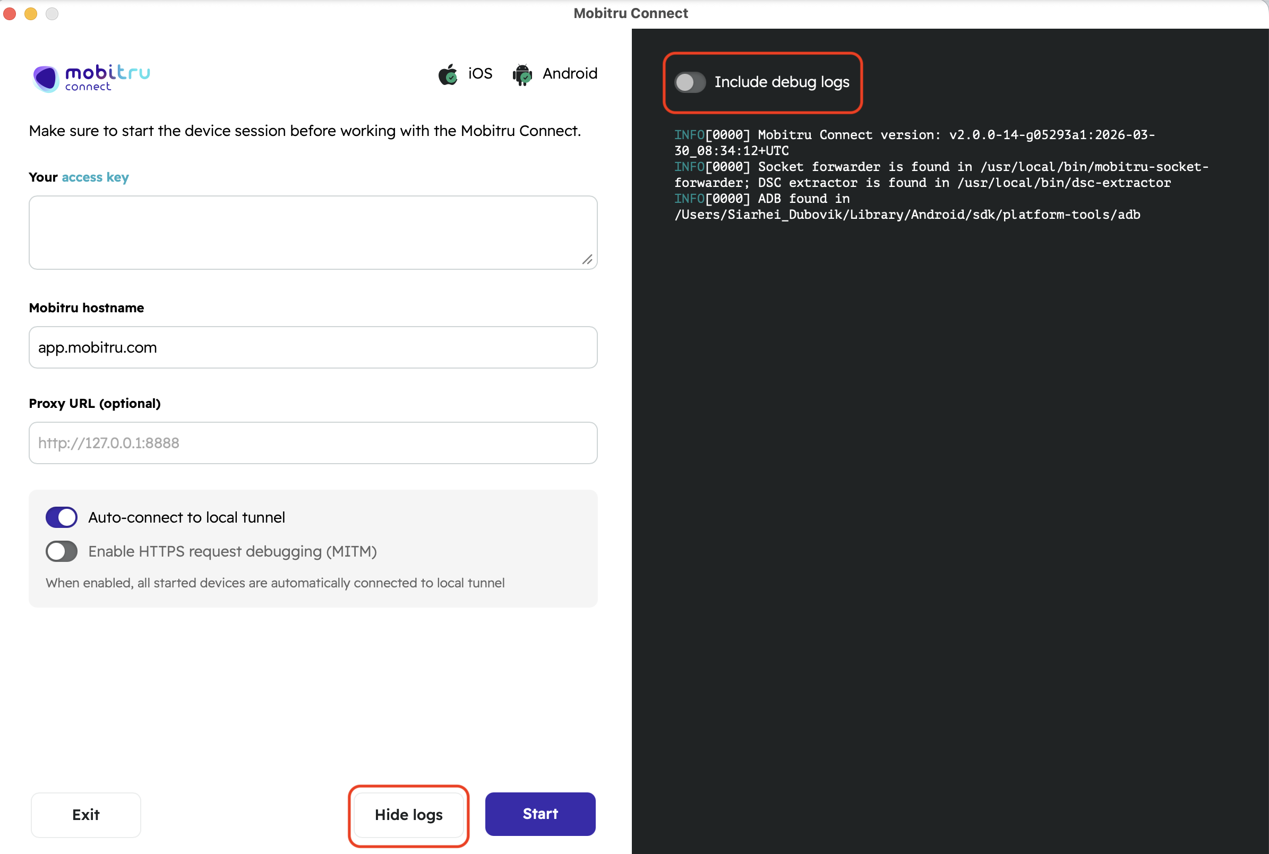Toggle Include debug logs switch
The image size is (1269, 854).
tap(689, 82)
